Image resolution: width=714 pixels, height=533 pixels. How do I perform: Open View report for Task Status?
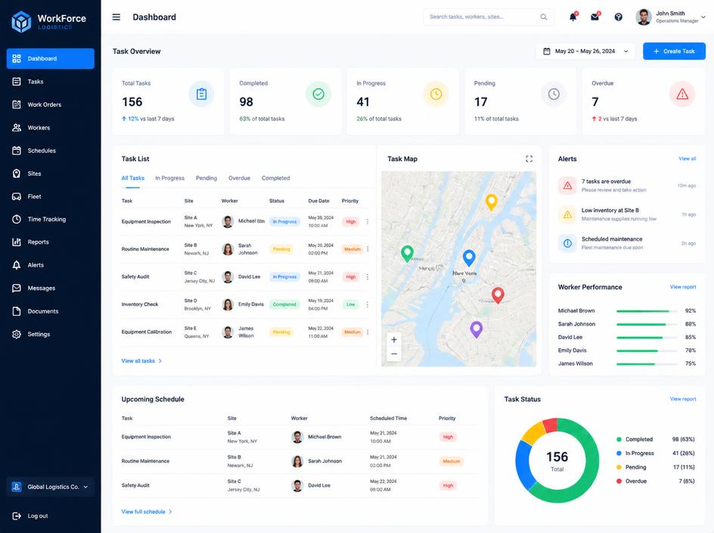[682, 399]
